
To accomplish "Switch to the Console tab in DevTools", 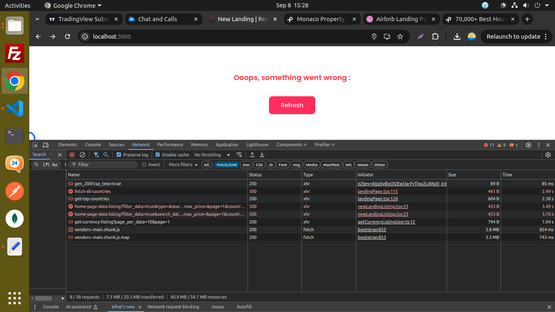I will pyautogui.click(x=93, y=145).
